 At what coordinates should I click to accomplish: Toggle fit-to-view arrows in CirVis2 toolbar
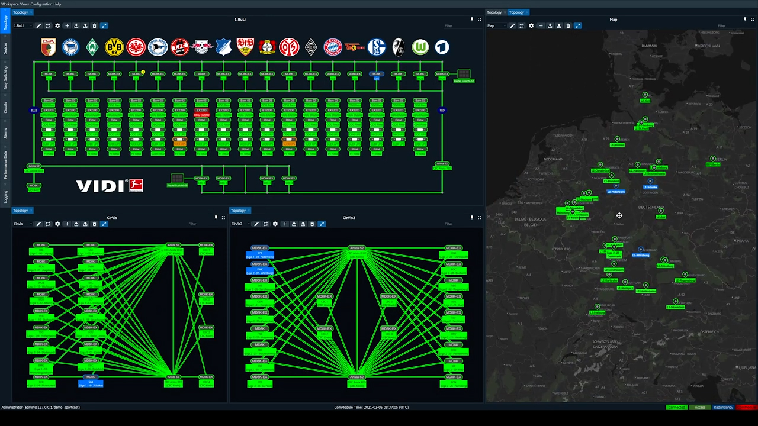pyautogui.click(x=322, y=224)
